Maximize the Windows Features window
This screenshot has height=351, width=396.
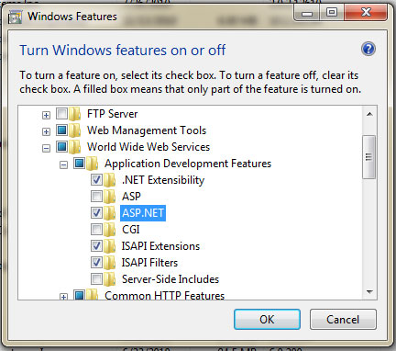(x=332, y=13)
